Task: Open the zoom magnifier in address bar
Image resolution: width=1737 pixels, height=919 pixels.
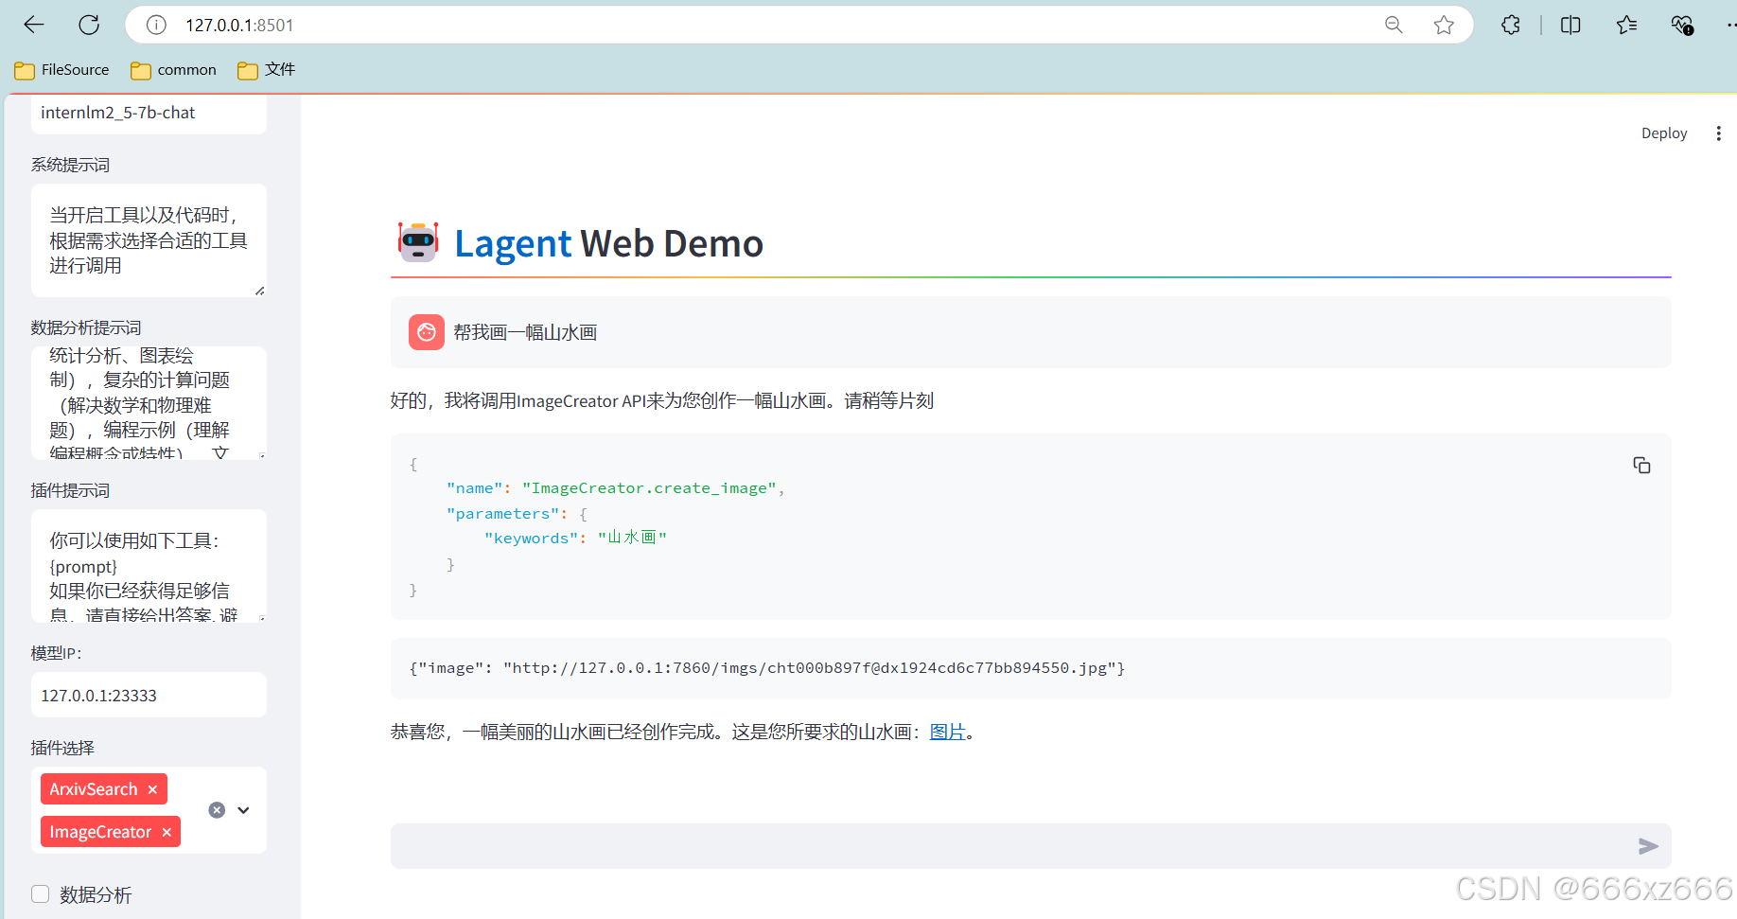Action: click(1394, 25)
